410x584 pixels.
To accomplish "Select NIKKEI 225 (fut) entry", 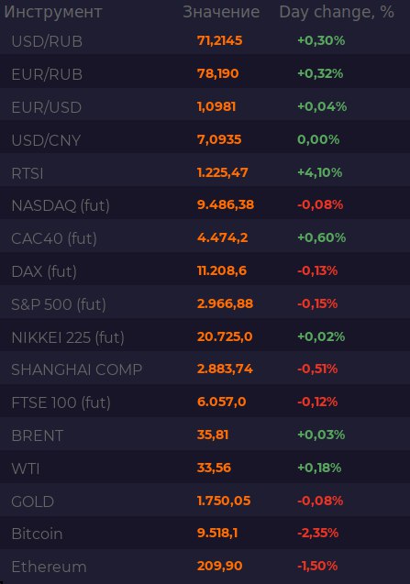I will [205, 337].
